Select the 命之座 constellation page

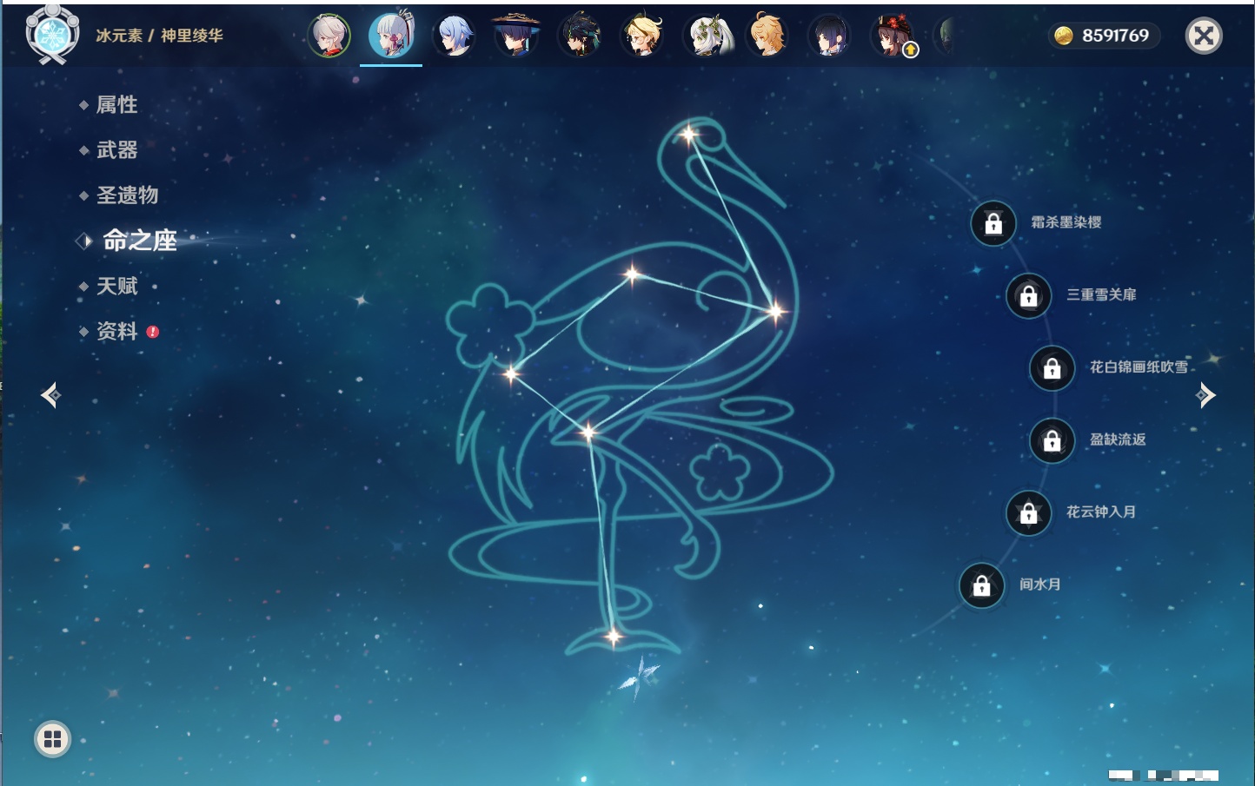pyautogui.click(x=139, y=241)
